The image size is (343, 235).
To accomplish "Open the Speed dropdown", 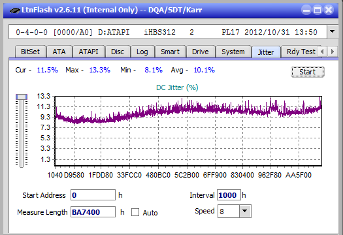I will click(x=245, y=211).
